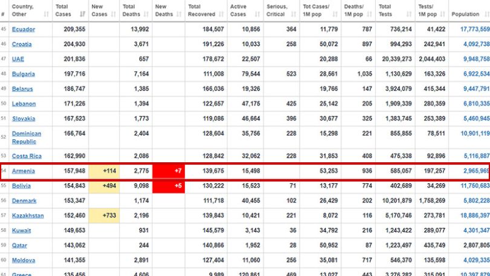Open the Bolivia country link
The image size is (490, 276).
[x=21, y=186]
